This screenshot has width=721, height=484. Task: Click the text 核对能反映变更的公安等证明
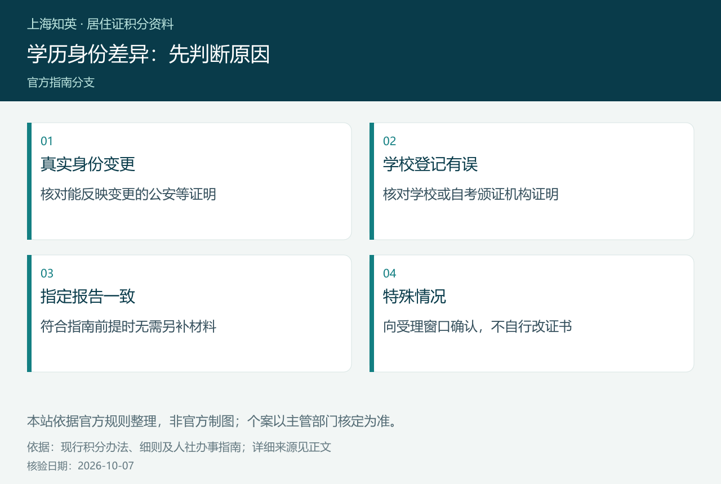(x=128, y=195)
